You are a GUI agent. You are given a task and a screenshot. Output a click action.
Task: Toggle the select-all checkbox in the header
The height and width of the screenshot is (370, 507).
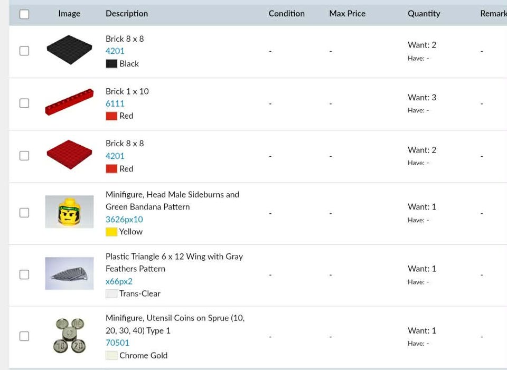[x=24, y=14]
